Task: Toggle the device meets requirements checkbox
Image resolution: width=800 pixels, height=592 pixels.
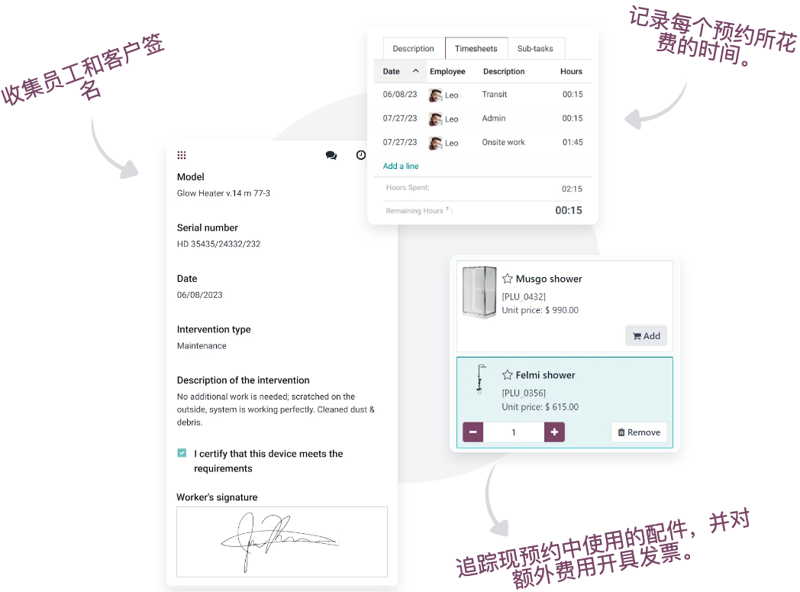Action: [x=182, y=453]
